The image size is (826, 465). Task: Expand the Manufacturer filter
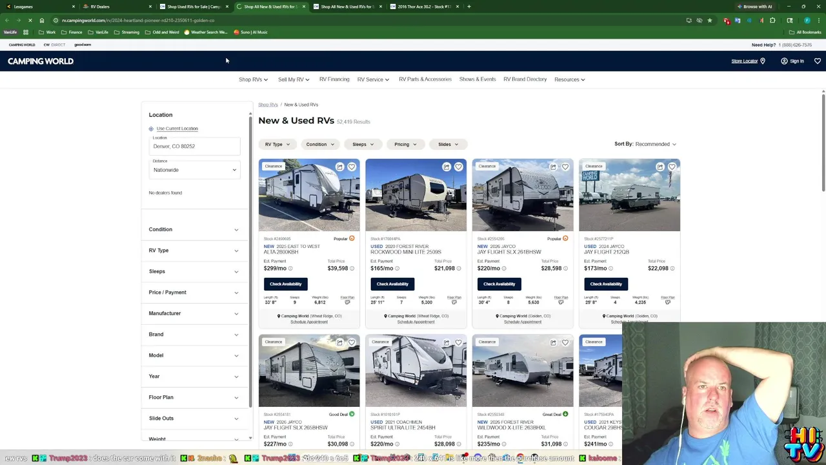coord(194,313)
